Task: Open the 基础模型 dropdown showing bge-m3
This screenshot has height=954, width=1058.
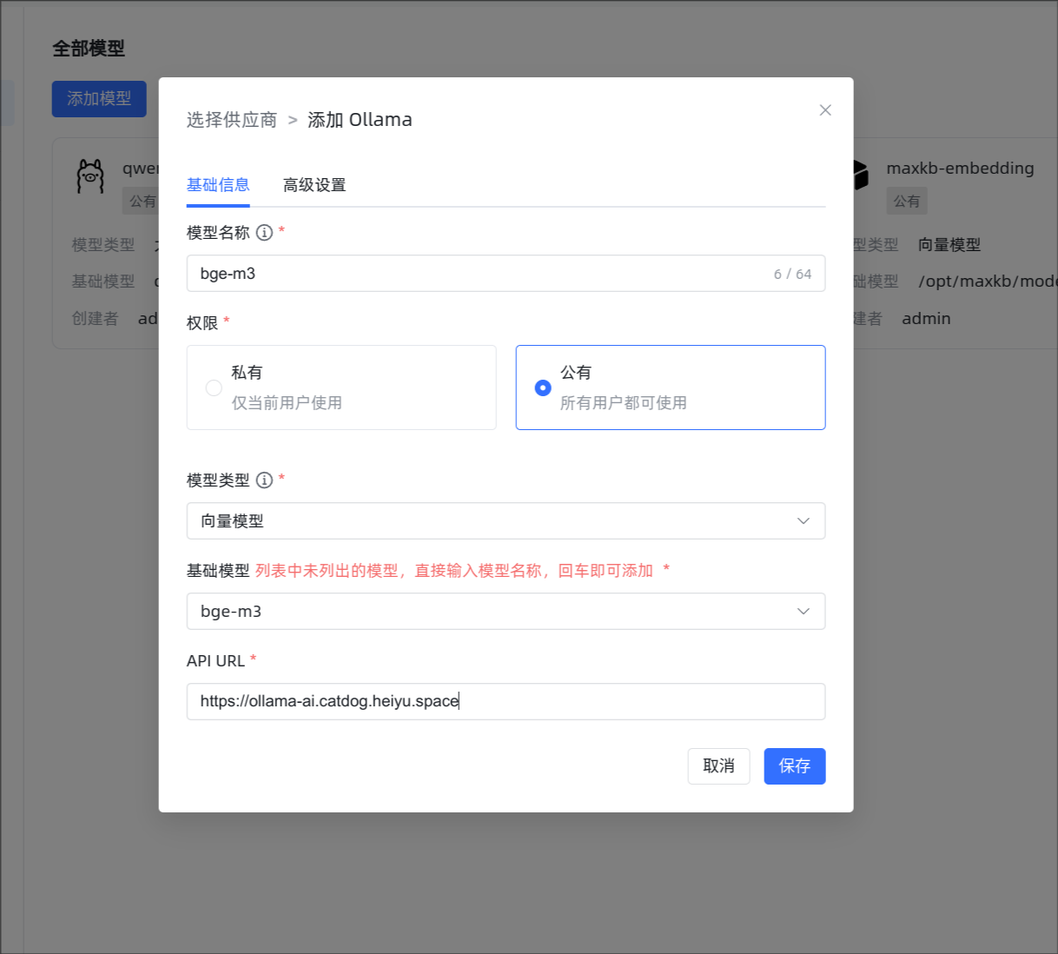Action: [506, 612]
